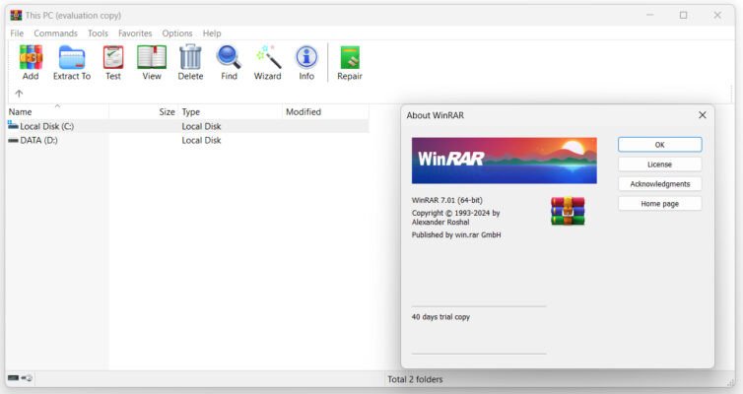Select the DATA (D:) row
The width and height of the screenshot is (743, 394).
(x=187, y=140)
